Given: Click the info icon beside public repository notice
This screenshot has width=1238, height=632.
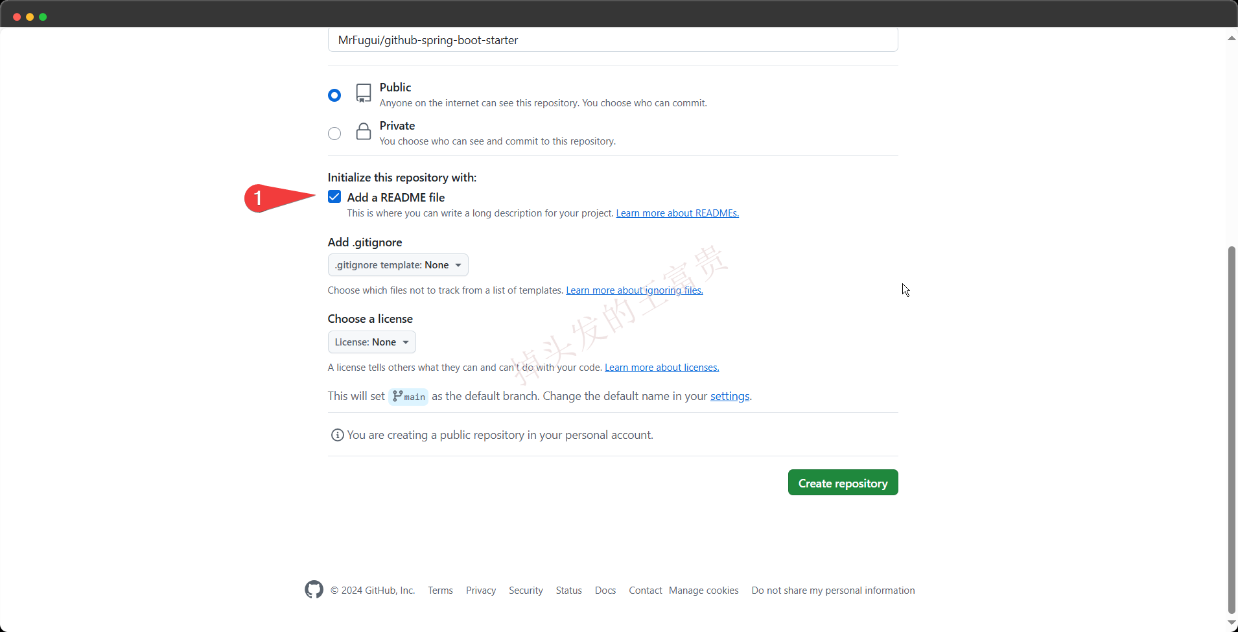Looking at the screenshot, I should click(x=337, y=435).
